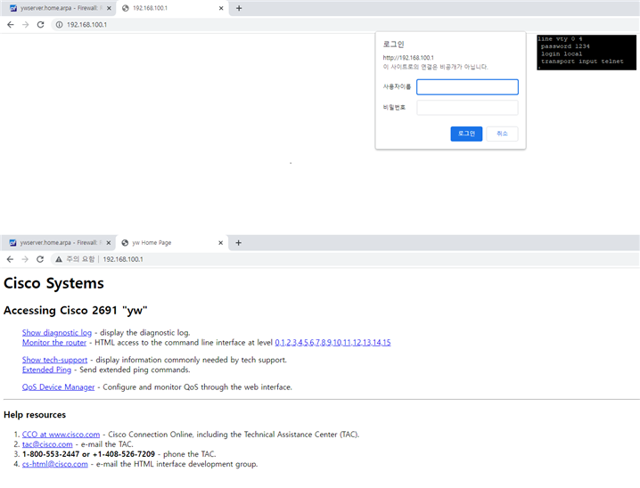Reload page in upper browser window

pos(40,24)
